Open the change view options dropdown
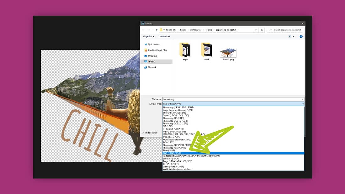 pyautogui.click(x=294, y=36)
